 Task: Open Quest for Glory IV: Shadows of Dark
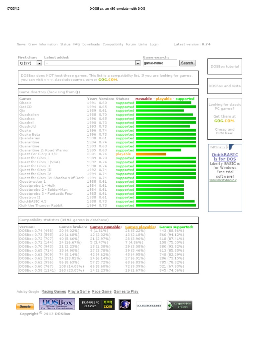pos(52,178)
